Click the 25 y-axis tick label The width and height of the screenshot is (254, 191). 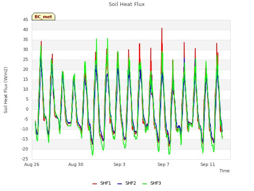tap(25, 60)
